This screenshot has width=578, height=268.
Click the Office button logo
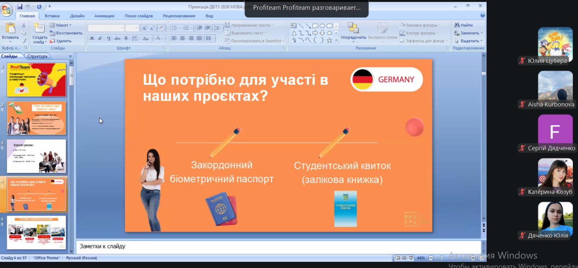point(7,10)
